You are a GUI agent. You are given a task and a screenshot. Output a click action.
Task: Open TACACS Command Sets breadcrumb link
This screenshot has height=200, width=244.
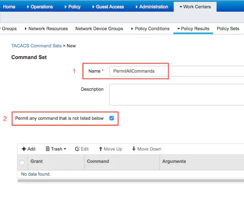point(36,46)
